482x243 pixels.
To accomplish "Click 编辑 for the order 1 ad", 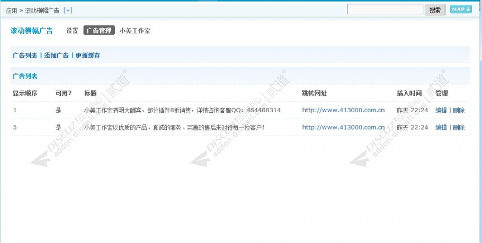I will click(x=441, y=110).
